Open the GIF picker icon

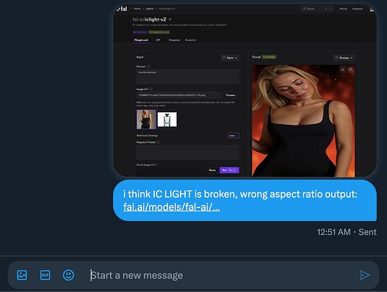(45, 275)
